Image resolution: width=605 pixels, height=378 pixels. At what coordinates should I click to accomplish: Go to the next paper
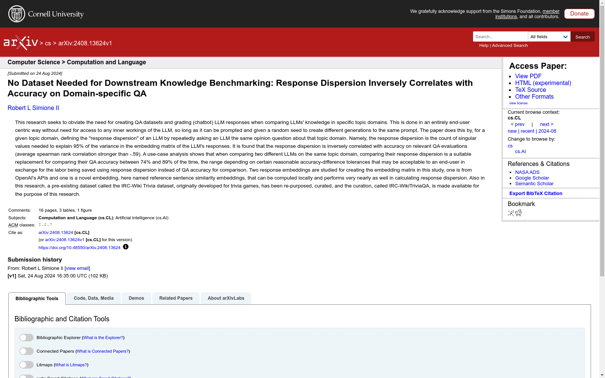coord(546,124)
